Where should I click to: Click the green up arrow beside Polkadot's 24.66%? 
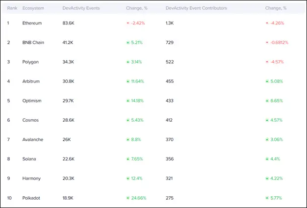coord(128,198)
